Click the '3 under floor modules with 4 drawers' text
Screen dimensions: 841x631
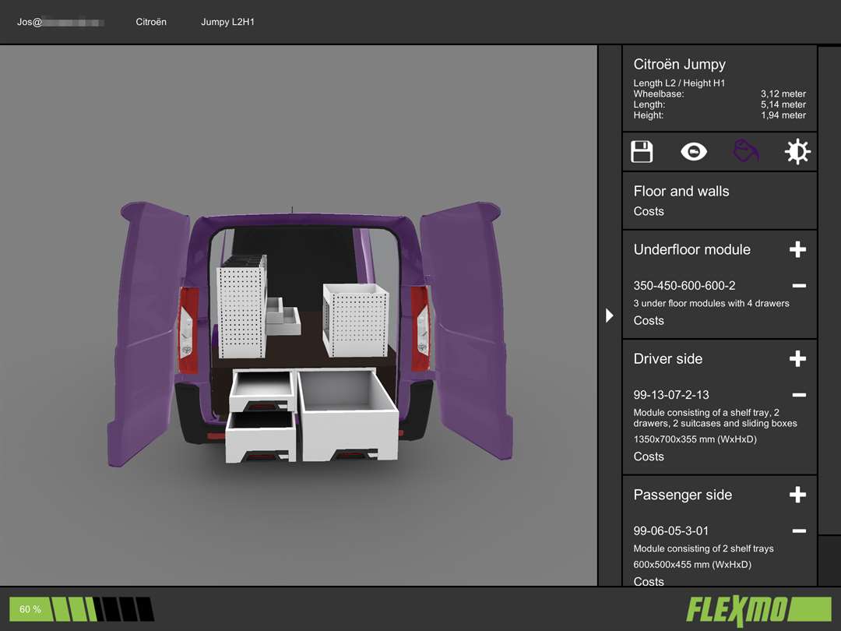pos(711,303)
